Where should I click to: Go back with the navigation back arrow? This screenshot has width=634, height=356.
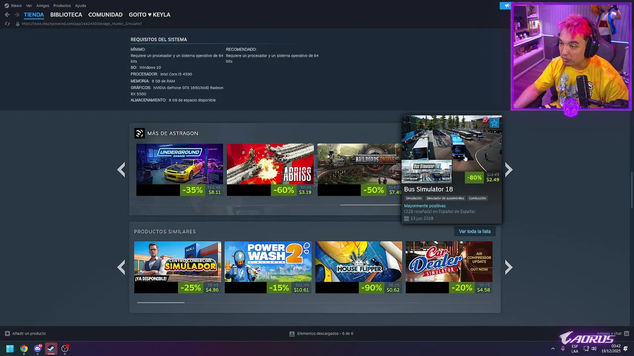tap(7, 15)
